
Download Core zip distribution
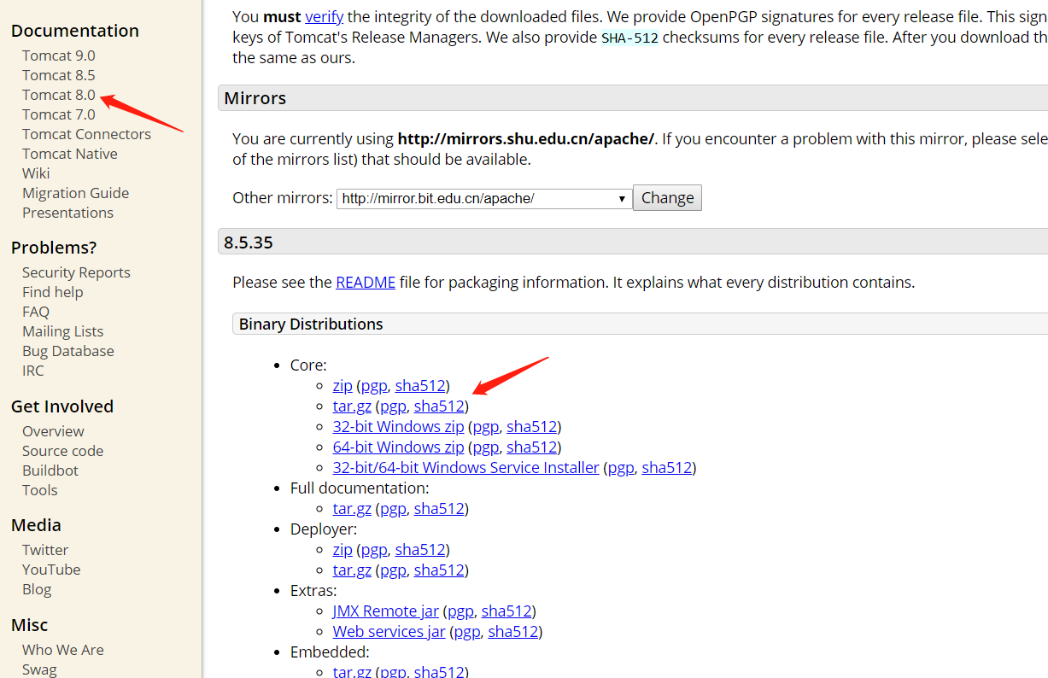pyautogui.click(x=343, y=386)
